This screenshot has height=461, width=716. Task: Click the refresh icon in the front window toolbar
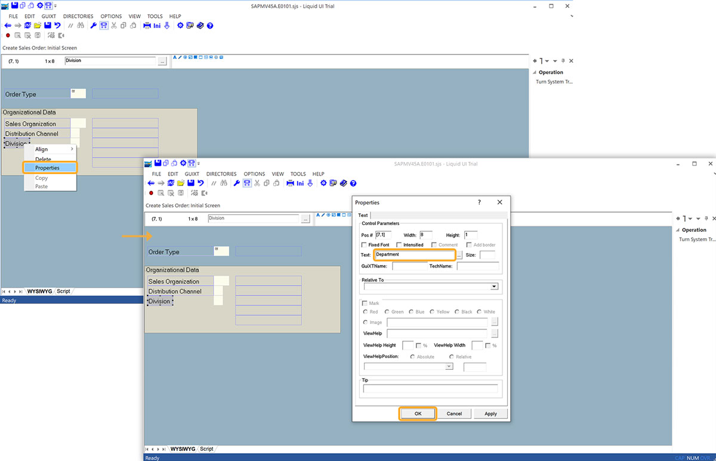pyautogui.click(x=171, y=183)
